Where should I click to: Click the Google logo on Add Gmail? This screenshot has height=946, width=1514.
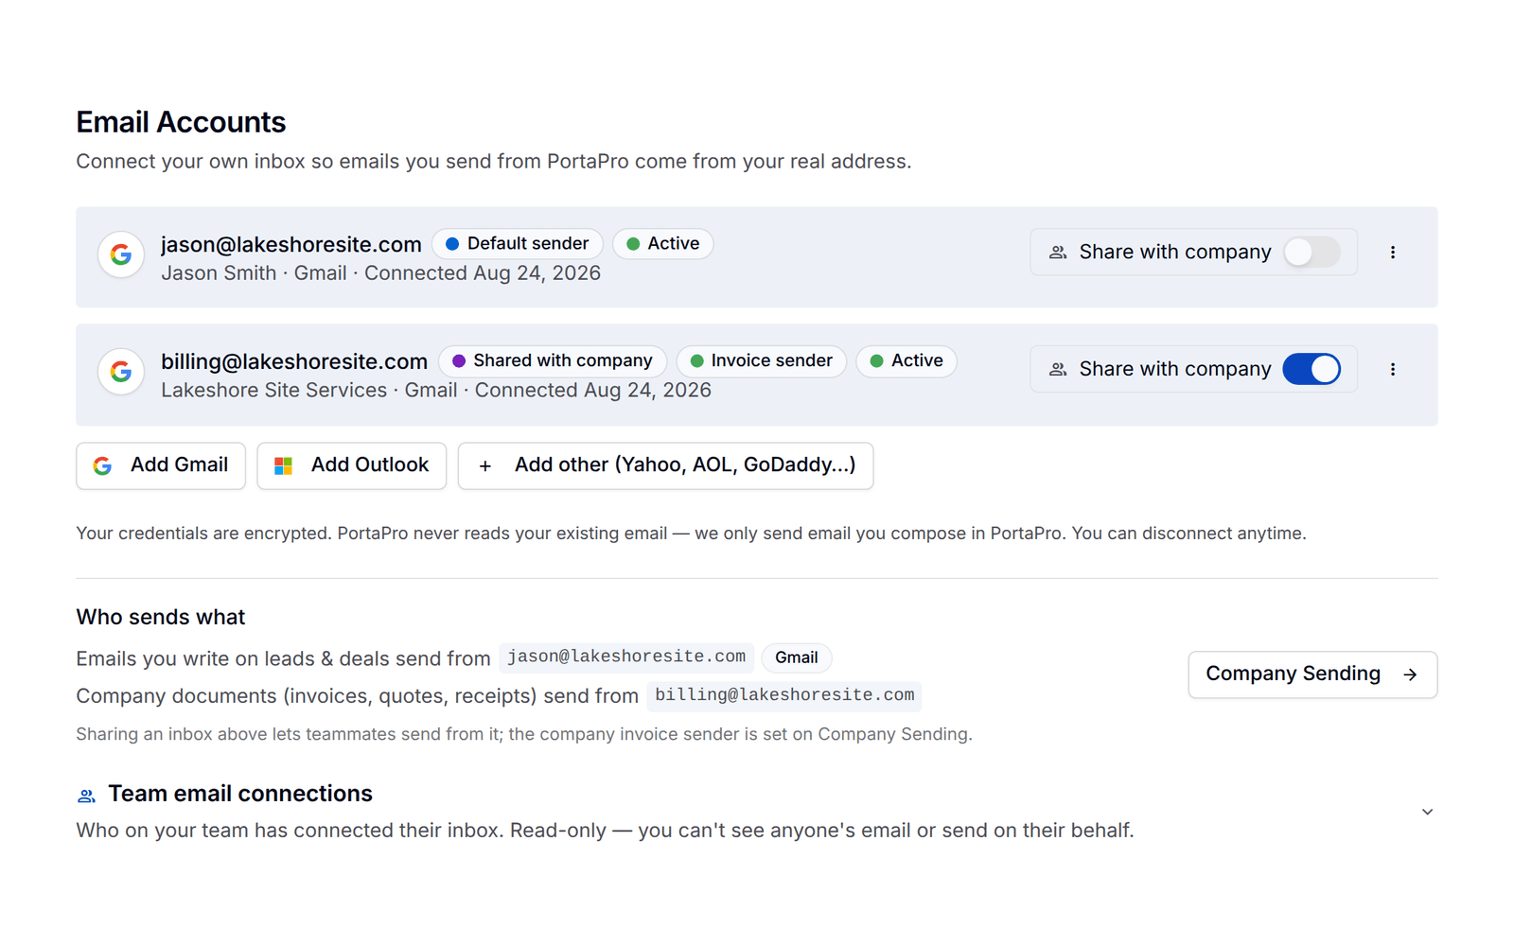pos(102,465)
